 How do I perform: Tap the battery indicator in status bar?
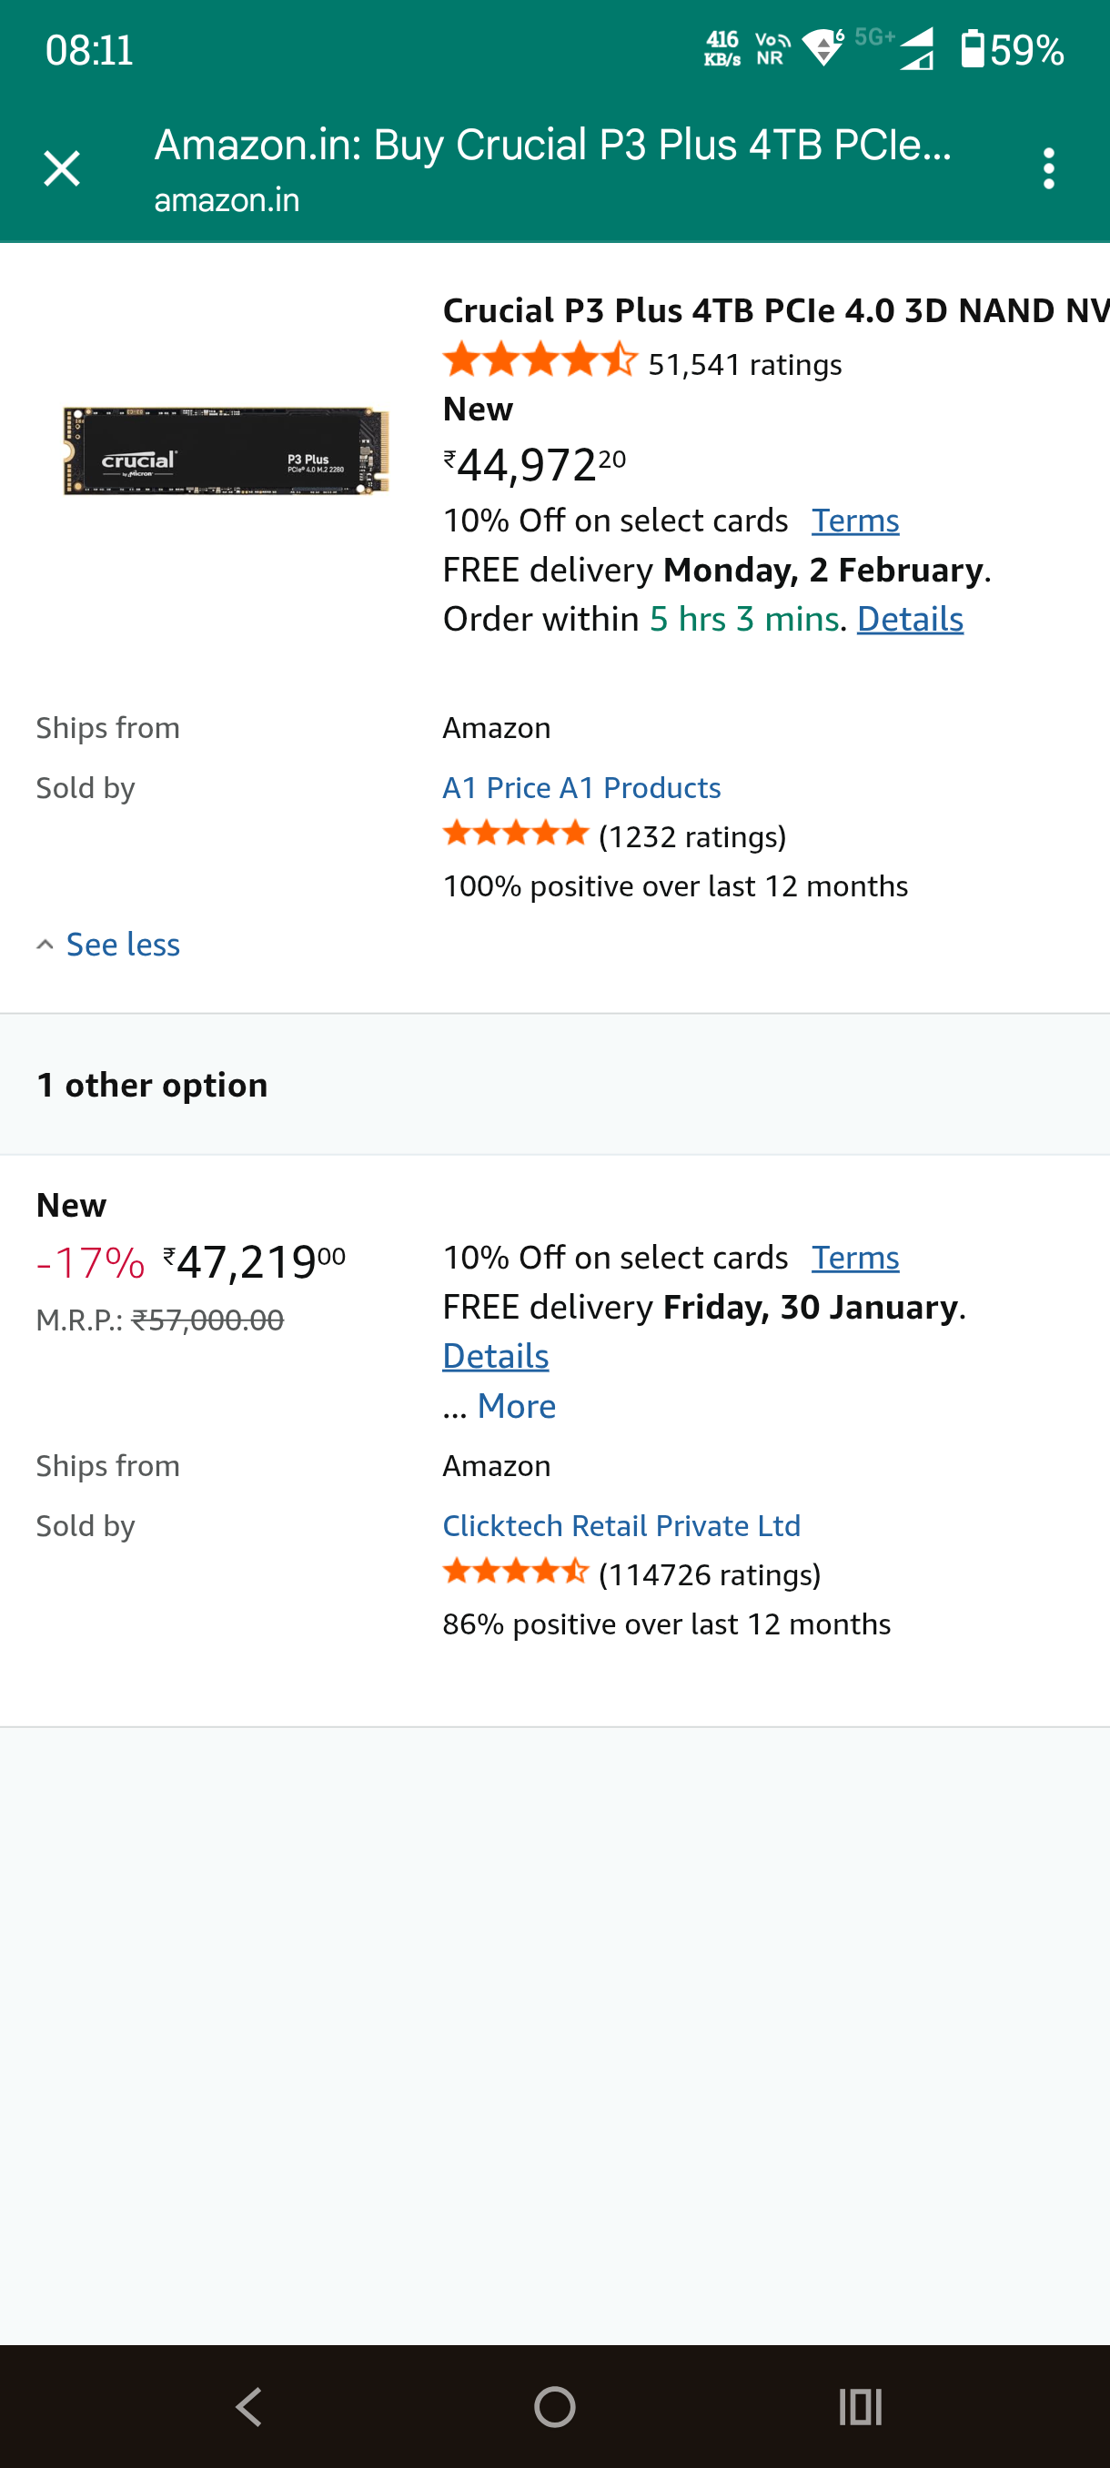tap(973, 50)
